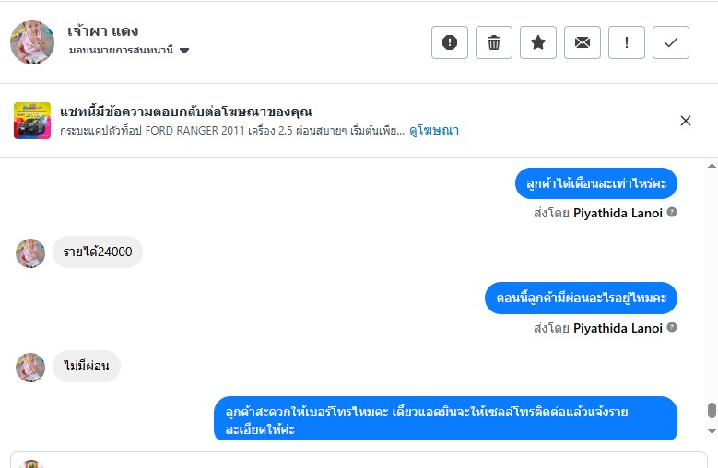Click the sender info icon after first Piyathida Lanoi
The width and height of the screenshot is (718, 468).
point(672,213)
